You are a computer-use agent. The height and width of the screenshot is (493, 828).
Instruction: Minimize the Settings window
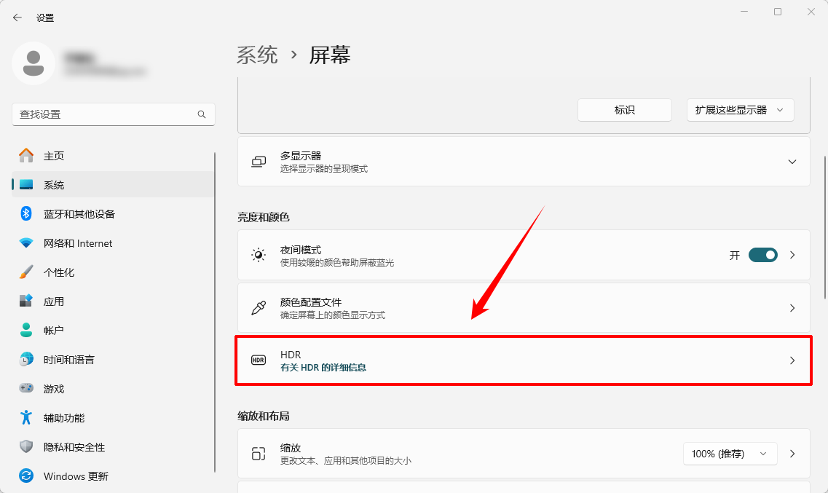pos(744,12)
